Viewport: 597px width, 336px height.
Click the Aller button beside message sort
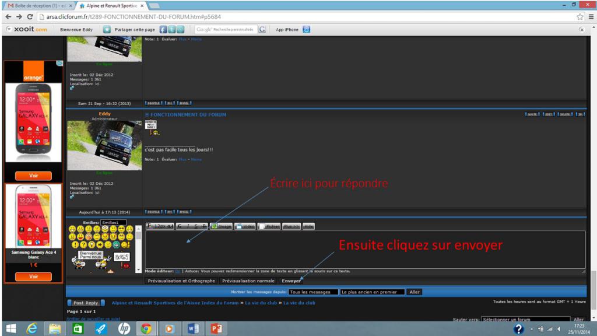click(x=415, y=292)
